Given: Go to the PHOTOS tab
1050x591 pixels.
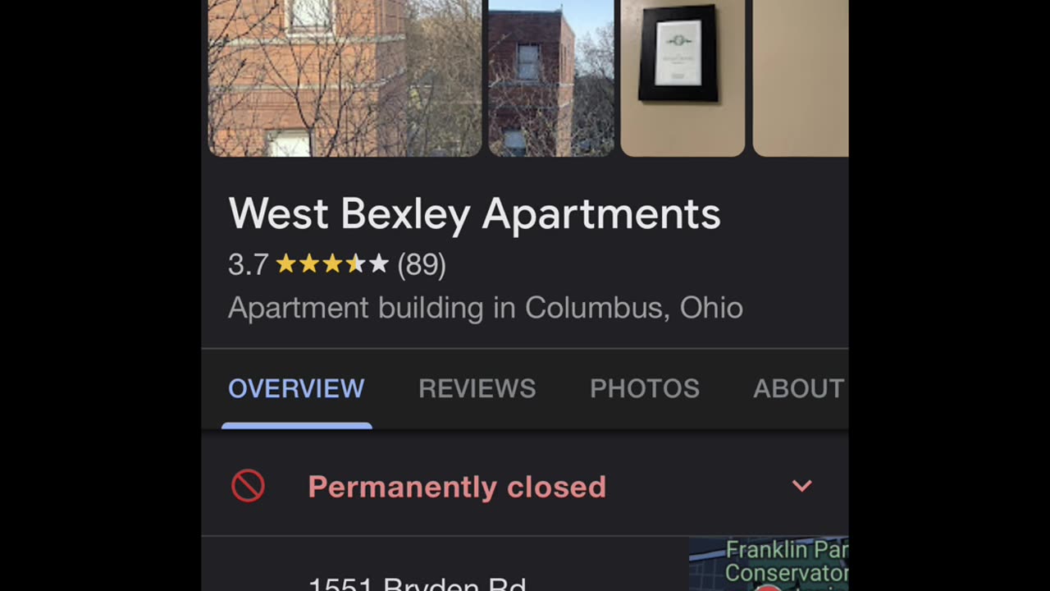Looking at the screenshot, I should 645,388.
